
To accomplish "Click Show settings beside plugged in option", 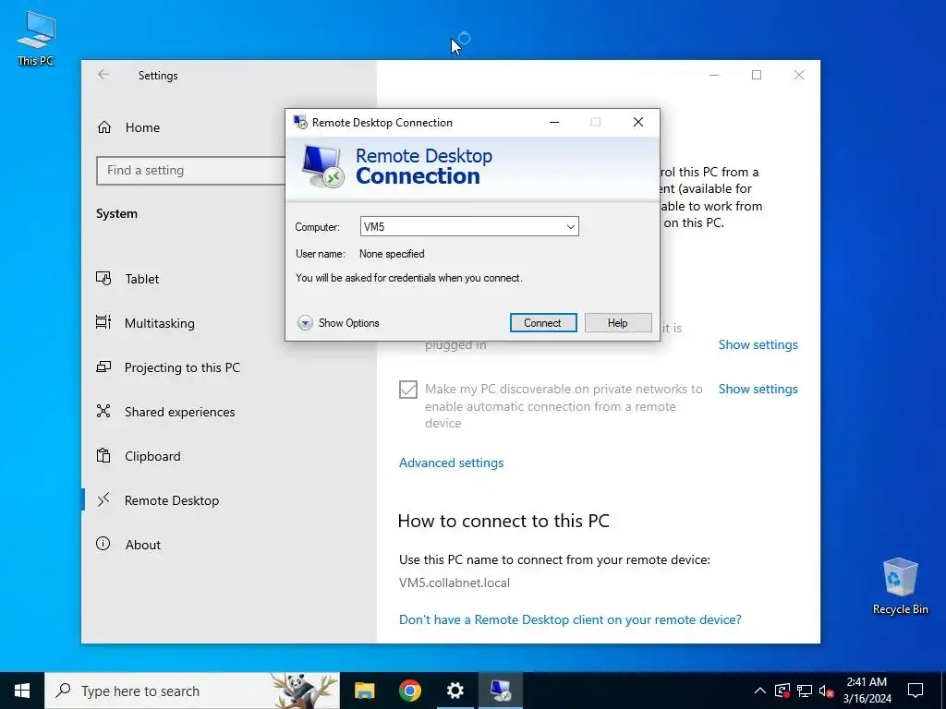I will click(x=758, y=345).
